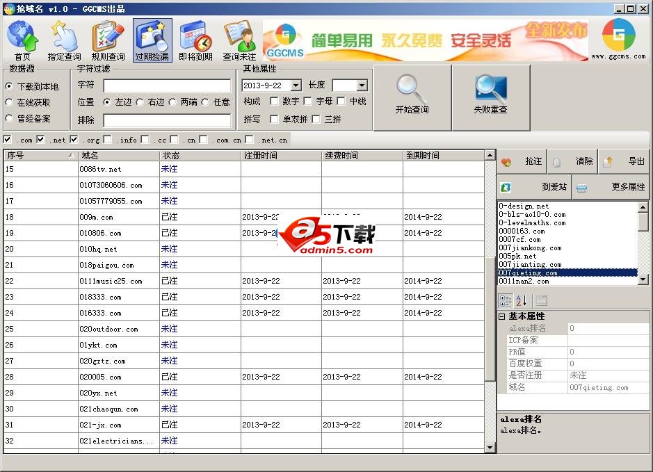Click the domain listbox scroll-down arrow
Viewport: 653px width, 472px height.
[643, 279]
